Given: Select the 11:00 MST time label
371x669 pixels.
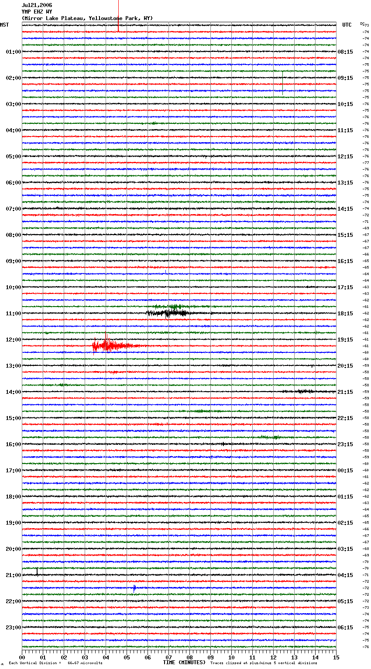Looking at the screenshot, I should (14, 314).
